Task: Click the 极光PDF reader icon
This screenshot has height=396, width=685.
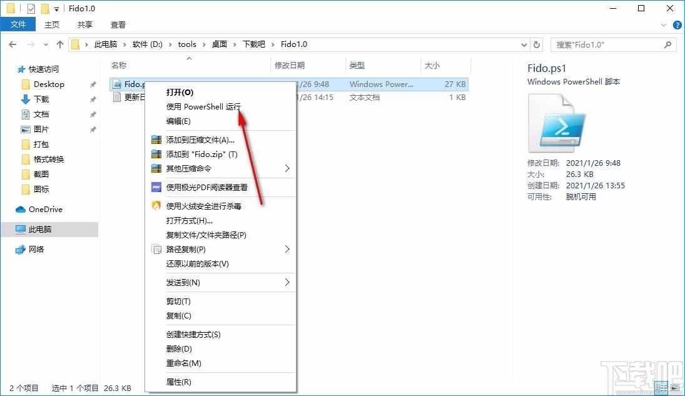Action: click(x=156, y=187)
